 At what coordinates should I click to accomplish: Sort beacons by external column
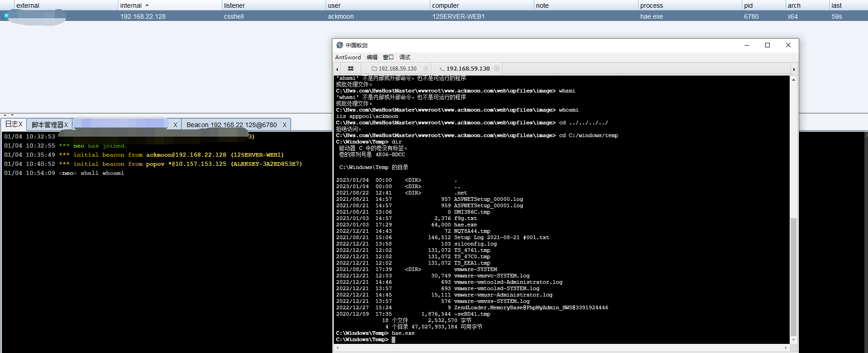click(66, 5)
